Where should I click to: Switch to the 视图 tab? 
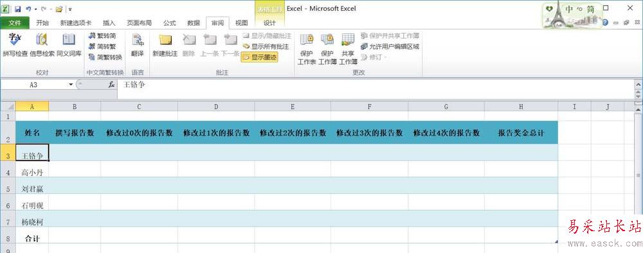click(242, 23)
